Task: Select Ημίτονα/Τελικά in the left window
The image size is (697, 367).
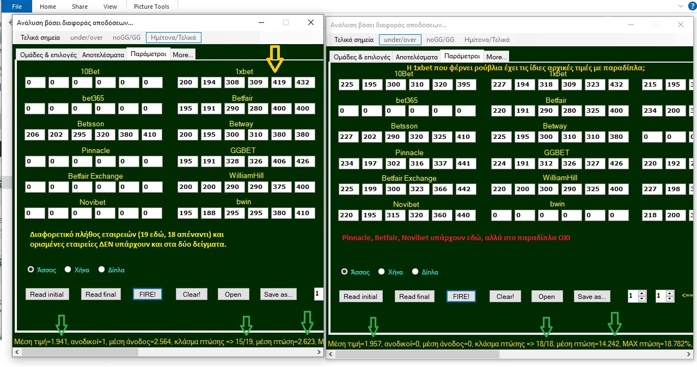Action: click(x=173, y=38)
